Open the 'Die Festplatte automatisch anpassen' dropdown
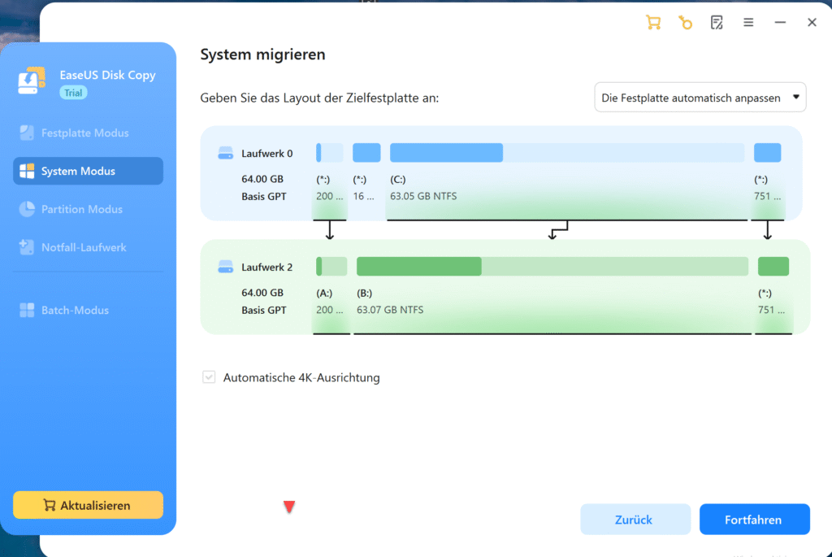 coord(700,96)
